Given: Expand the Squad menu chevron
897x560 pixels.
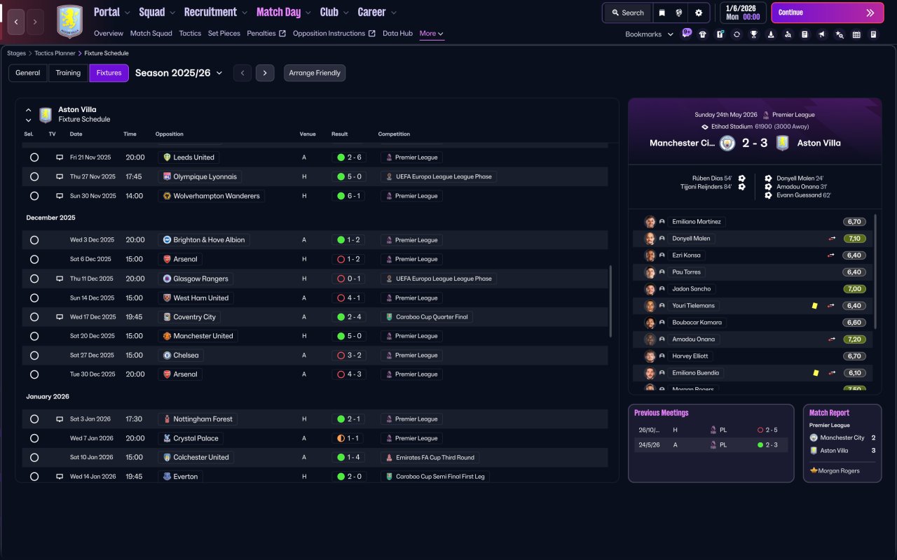Looking at the screenshot, I should pyautogui.click(x=172, y=13).
